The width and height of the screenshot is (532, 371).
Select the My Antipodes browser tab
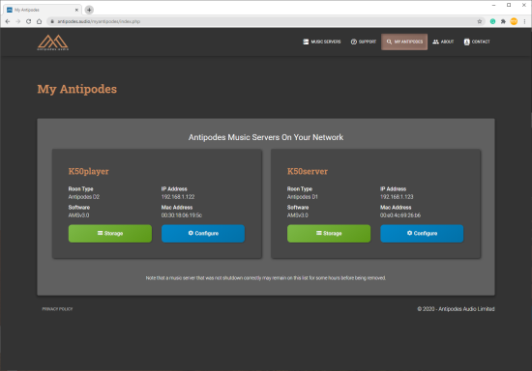pos(42,10)
